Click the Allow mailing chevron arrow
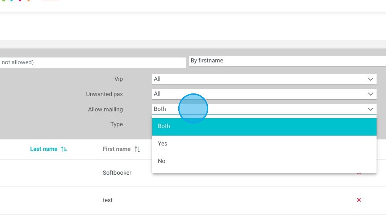386x216 pixels. [x=370, y=110]
